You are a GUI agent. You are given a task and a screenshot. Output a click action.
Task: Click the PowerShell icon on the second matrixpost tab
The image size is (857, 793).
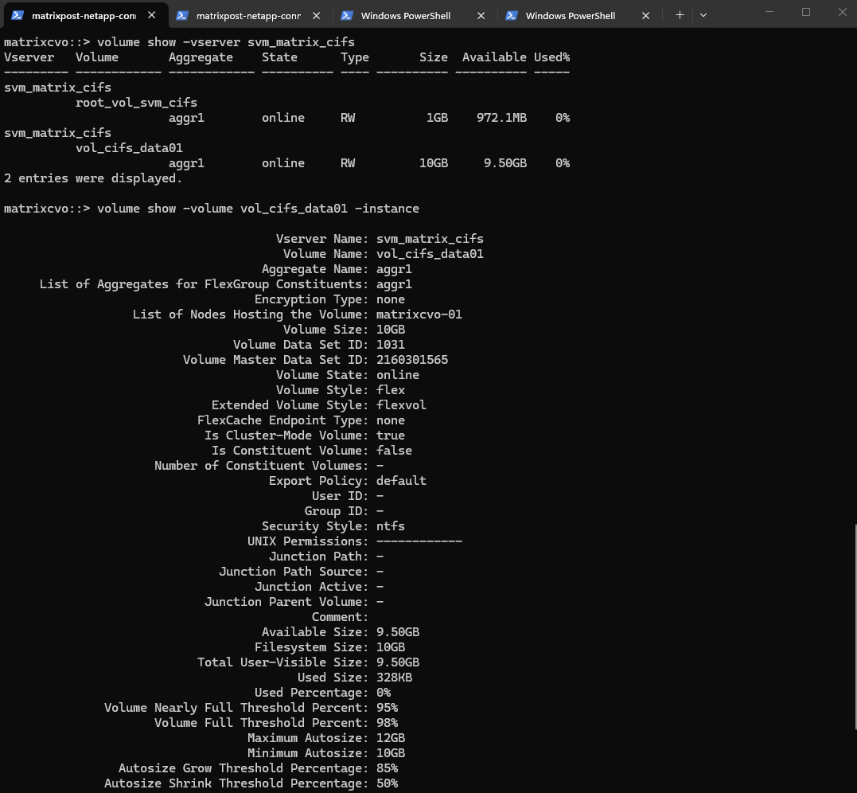tap(182, 15)
